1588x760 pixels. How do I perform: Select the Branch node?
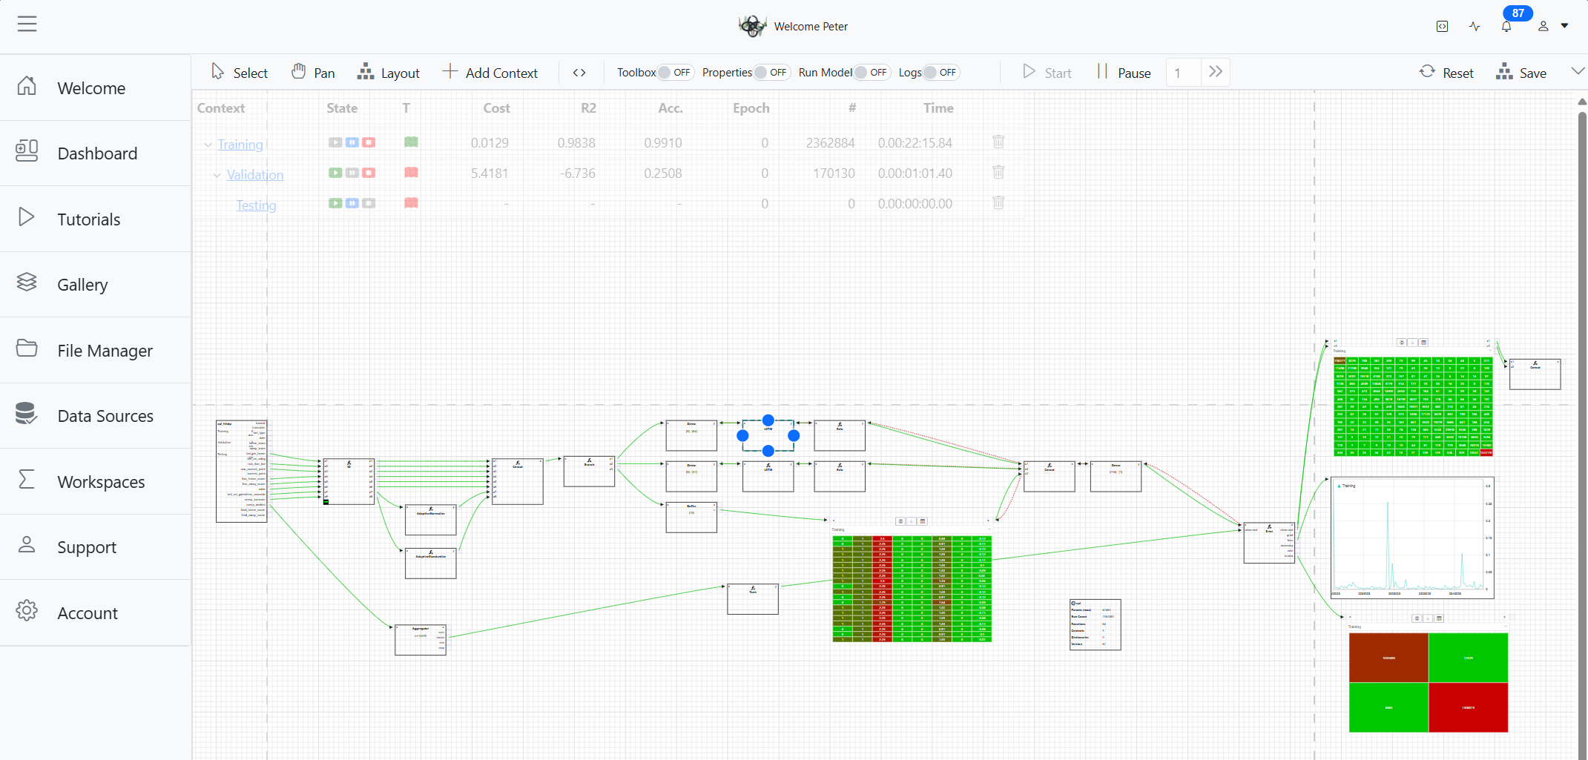[x=589, y=471]
